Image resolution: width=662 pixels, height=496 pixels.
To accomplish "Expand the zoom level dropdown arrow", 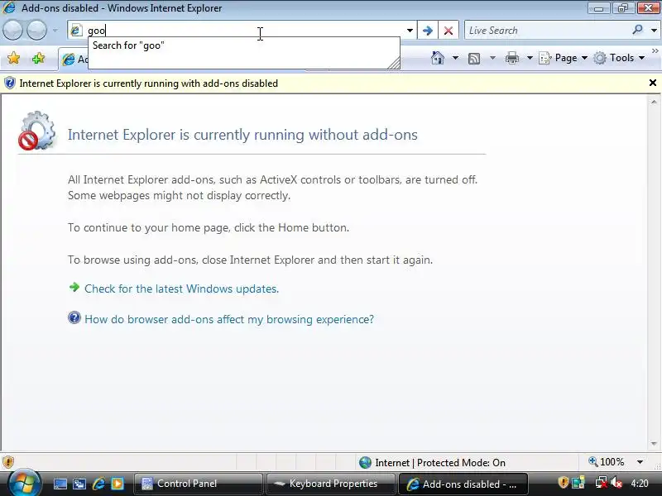I will 640,462.
